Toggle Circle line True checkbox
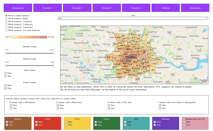 66,125
